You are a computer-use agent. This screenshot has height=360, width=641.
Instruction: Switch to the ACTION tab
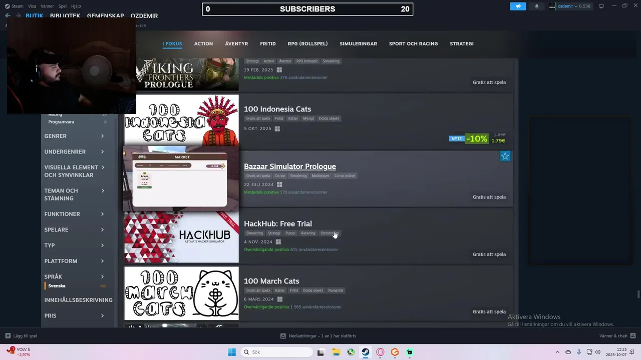pyautogui.click(x=203, y=43)
